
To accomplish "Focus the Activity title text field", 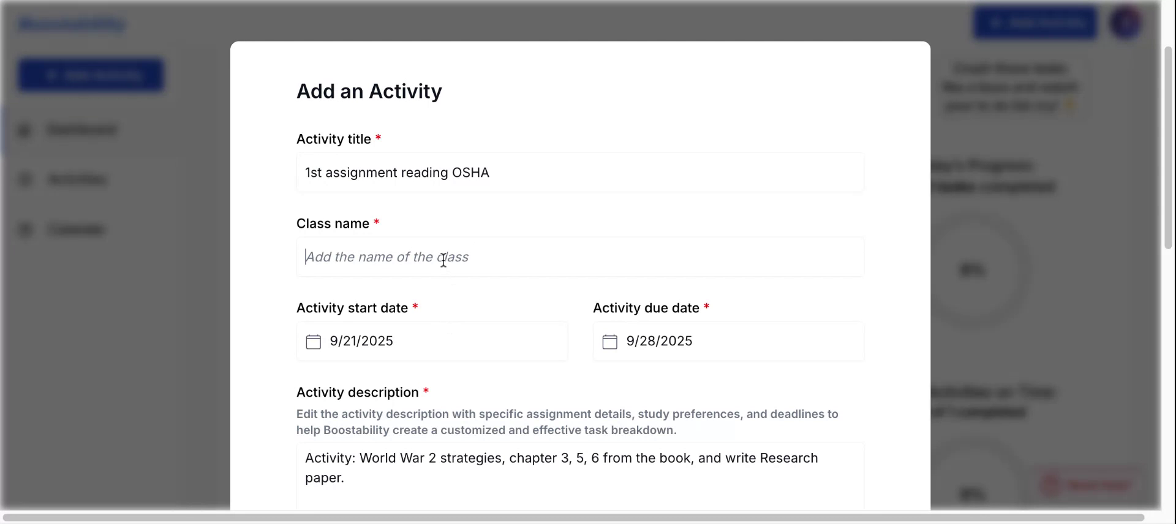I will (x=580, y=173).
